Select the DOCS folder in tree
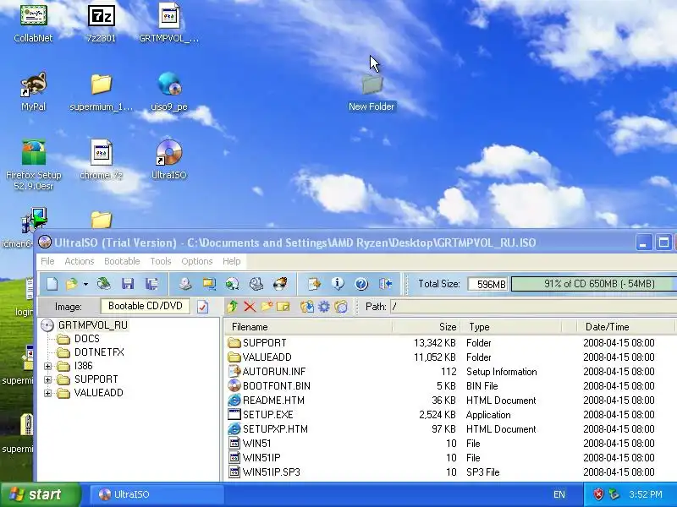Screen dimensions: 677x507 tap(87, 339)
